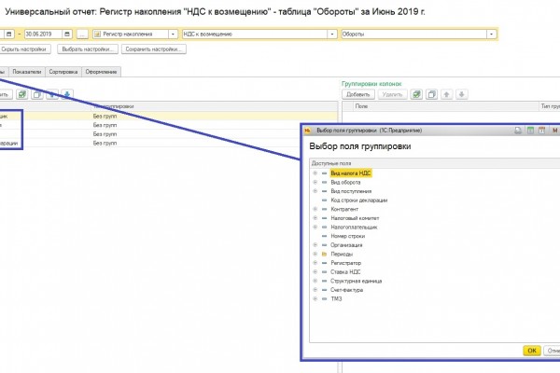Confirm selection with the OK button

(x=532, y=351)
